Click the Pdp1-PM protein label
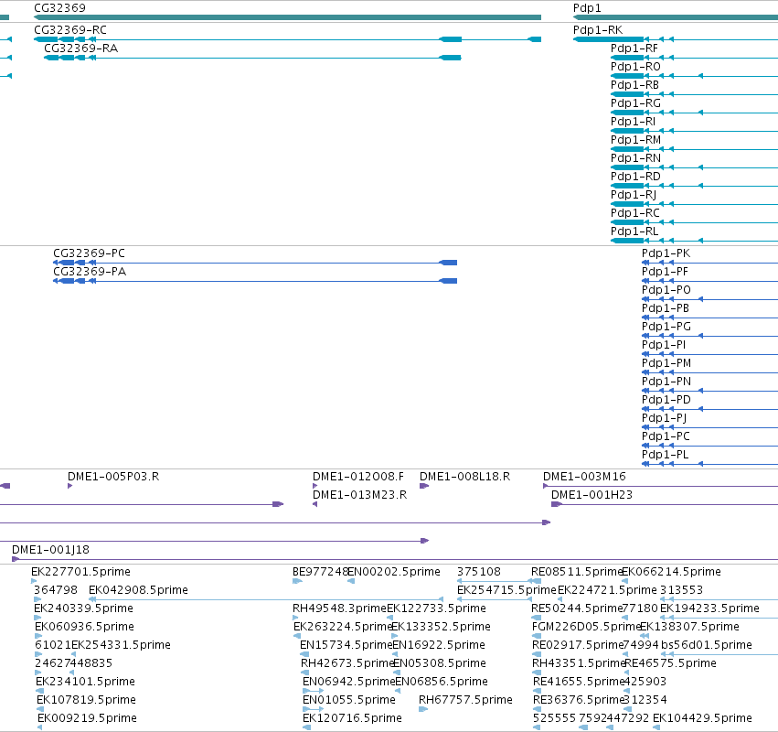Viewport: 778px width, 732px height. coord(666,363)
